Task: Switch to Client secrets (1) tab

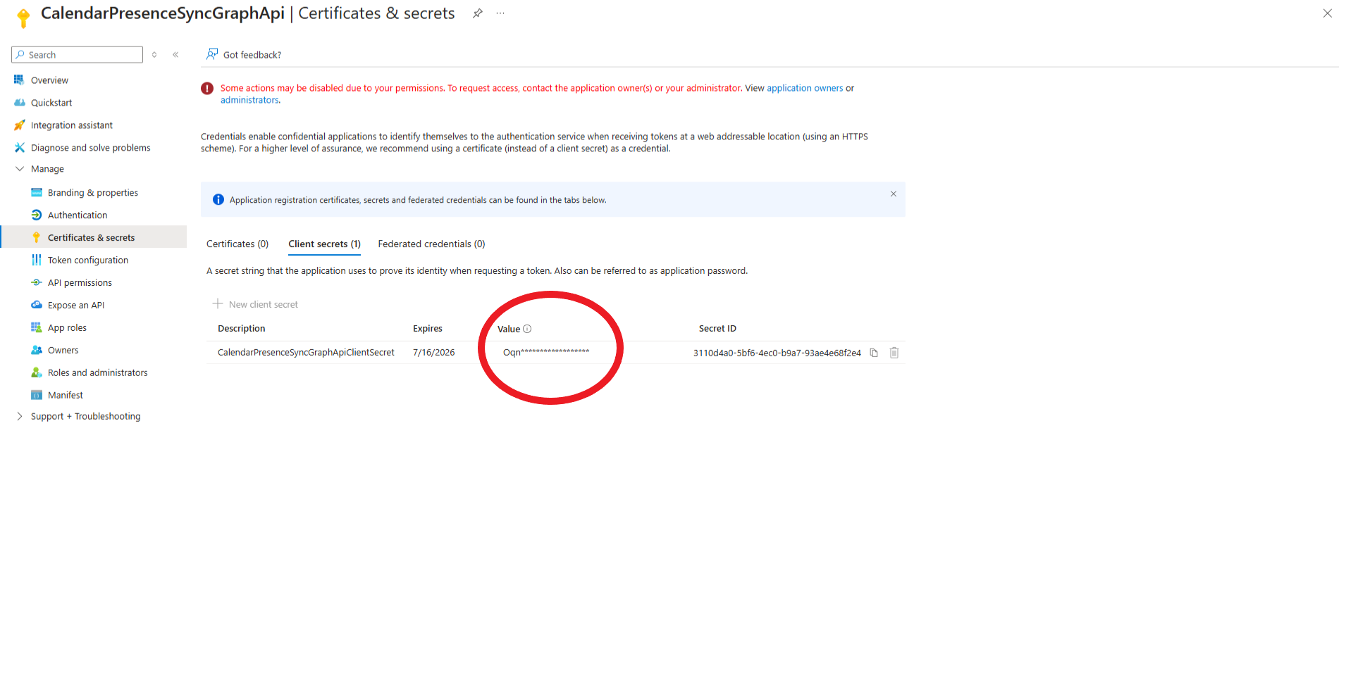Action: (324, 244)
